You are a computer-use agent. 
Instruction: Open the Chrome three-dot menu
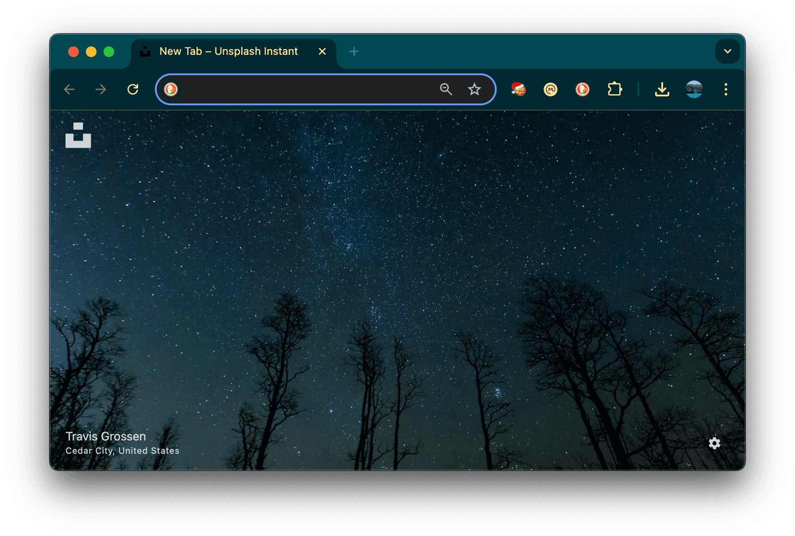tap(726, 89)
